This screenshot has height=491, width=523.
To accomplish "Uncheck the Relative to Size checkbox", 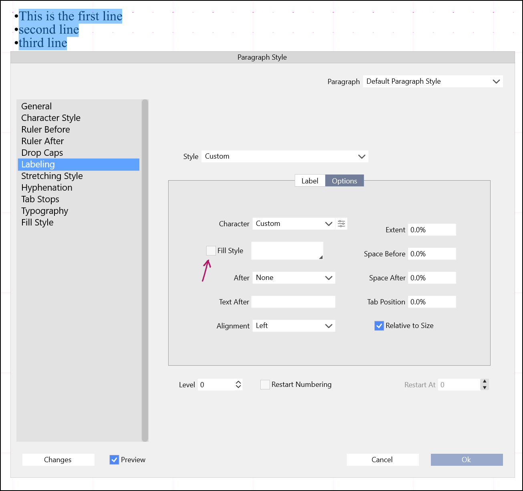I will pyautogui.click(x=379, y=326).
